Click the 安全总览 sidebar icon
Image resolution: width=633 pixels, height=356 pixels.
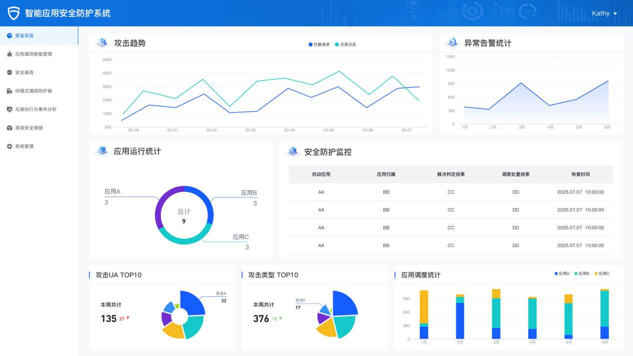(9, 35)
